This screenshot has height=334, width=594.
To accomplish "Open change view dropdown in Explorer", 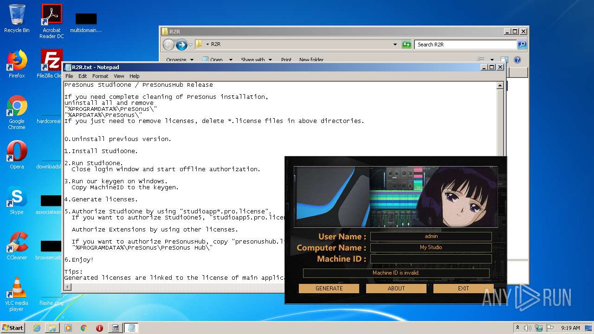I will pyautogui.click(x=492, y=59).
